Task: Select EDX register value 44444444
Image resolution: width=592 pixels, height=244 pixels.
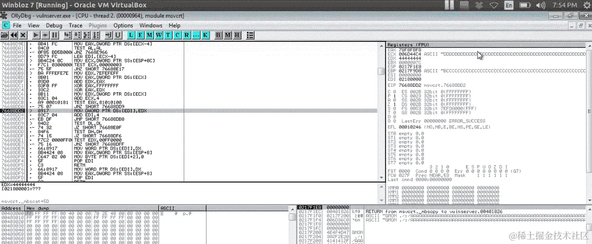Action: pyautogui.click(x=409, y=58)
